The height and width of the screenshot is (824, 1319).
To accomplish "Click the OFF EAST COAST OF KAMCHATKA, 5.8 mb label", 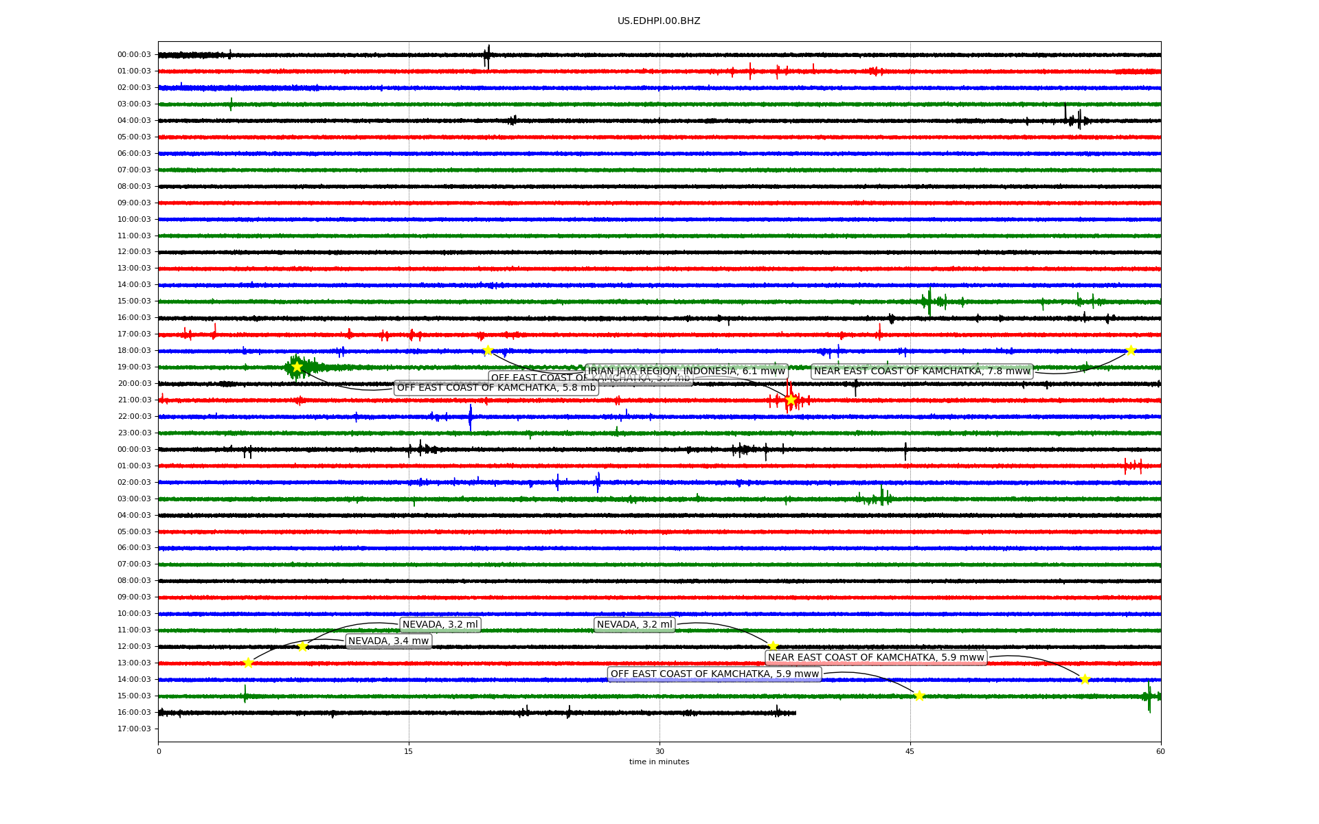I will coord(496,388).
